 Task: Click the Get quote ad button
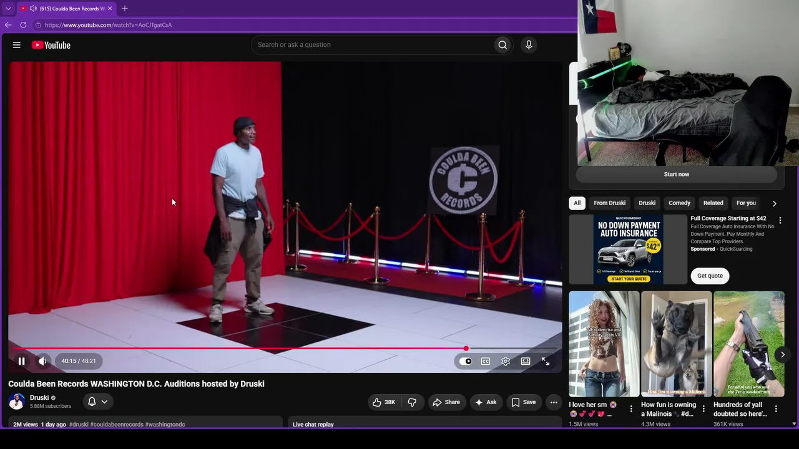(x=710, y=276)
